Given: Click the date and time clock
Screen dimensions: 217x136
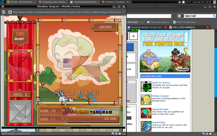Looking at the screenshot, I should tap(202, 2).
